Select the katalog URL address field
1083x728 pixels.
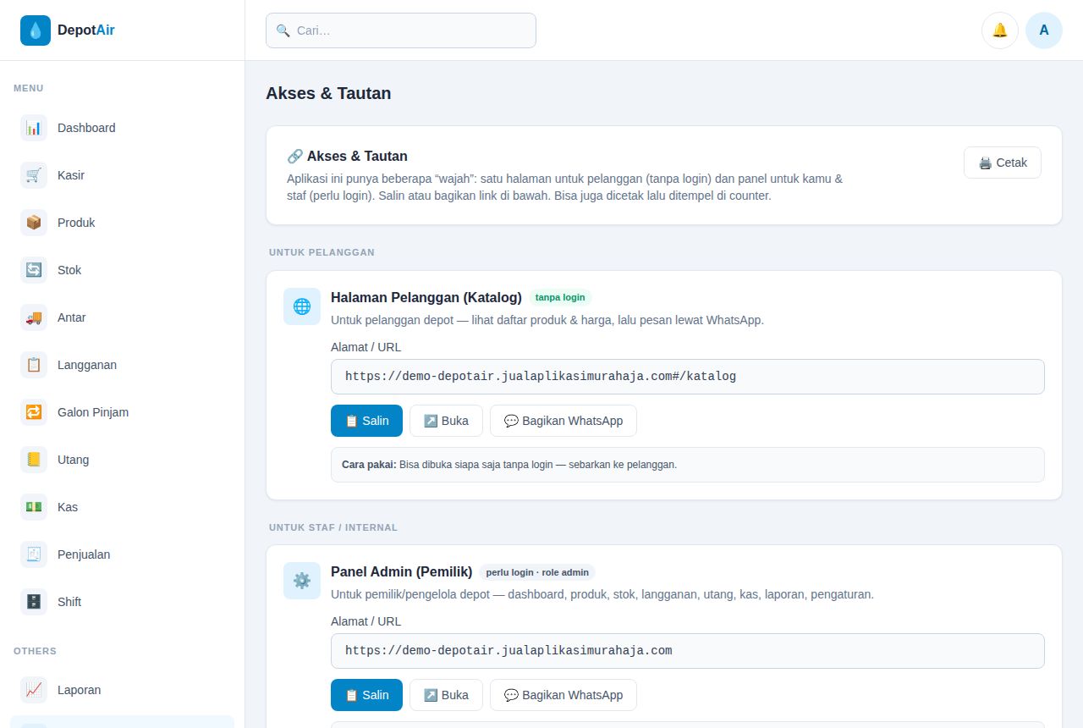688,377
